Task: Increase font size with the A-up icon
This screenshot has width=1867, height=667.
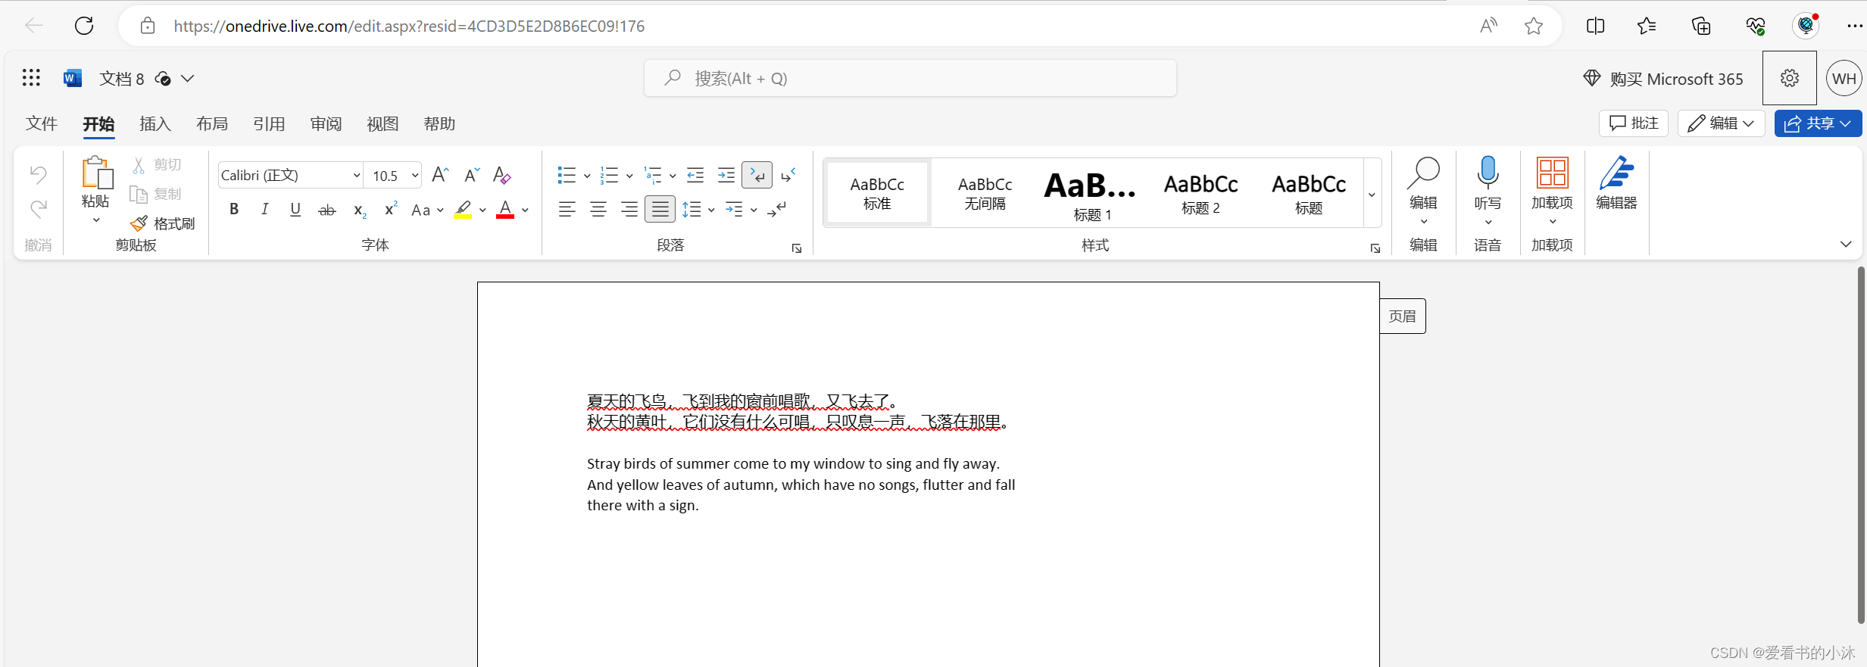Action: coord(440,176)
